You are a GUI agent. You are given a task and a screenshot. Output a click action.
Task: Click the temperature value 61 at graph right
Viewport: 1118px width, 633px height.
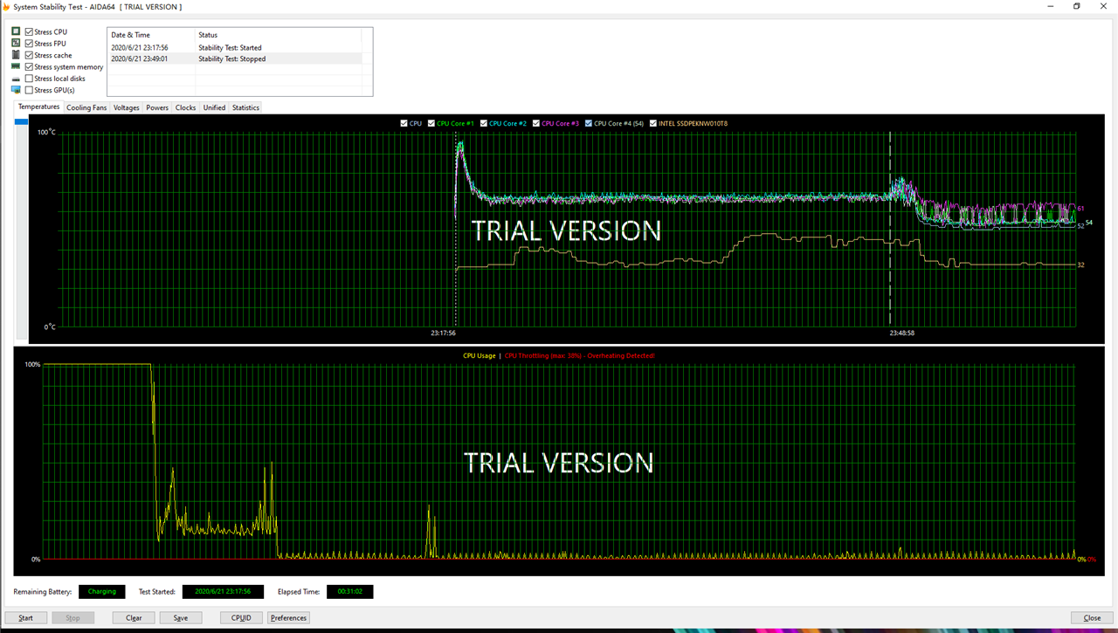coord(1080,208)
